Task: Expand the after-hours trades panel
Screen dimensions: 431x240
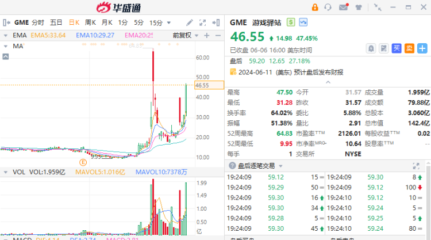Action: 416,166
